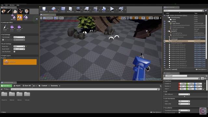Open the Cinematics toolbar button
This screenshot has width=208, height=117.
tap(95, 9)
